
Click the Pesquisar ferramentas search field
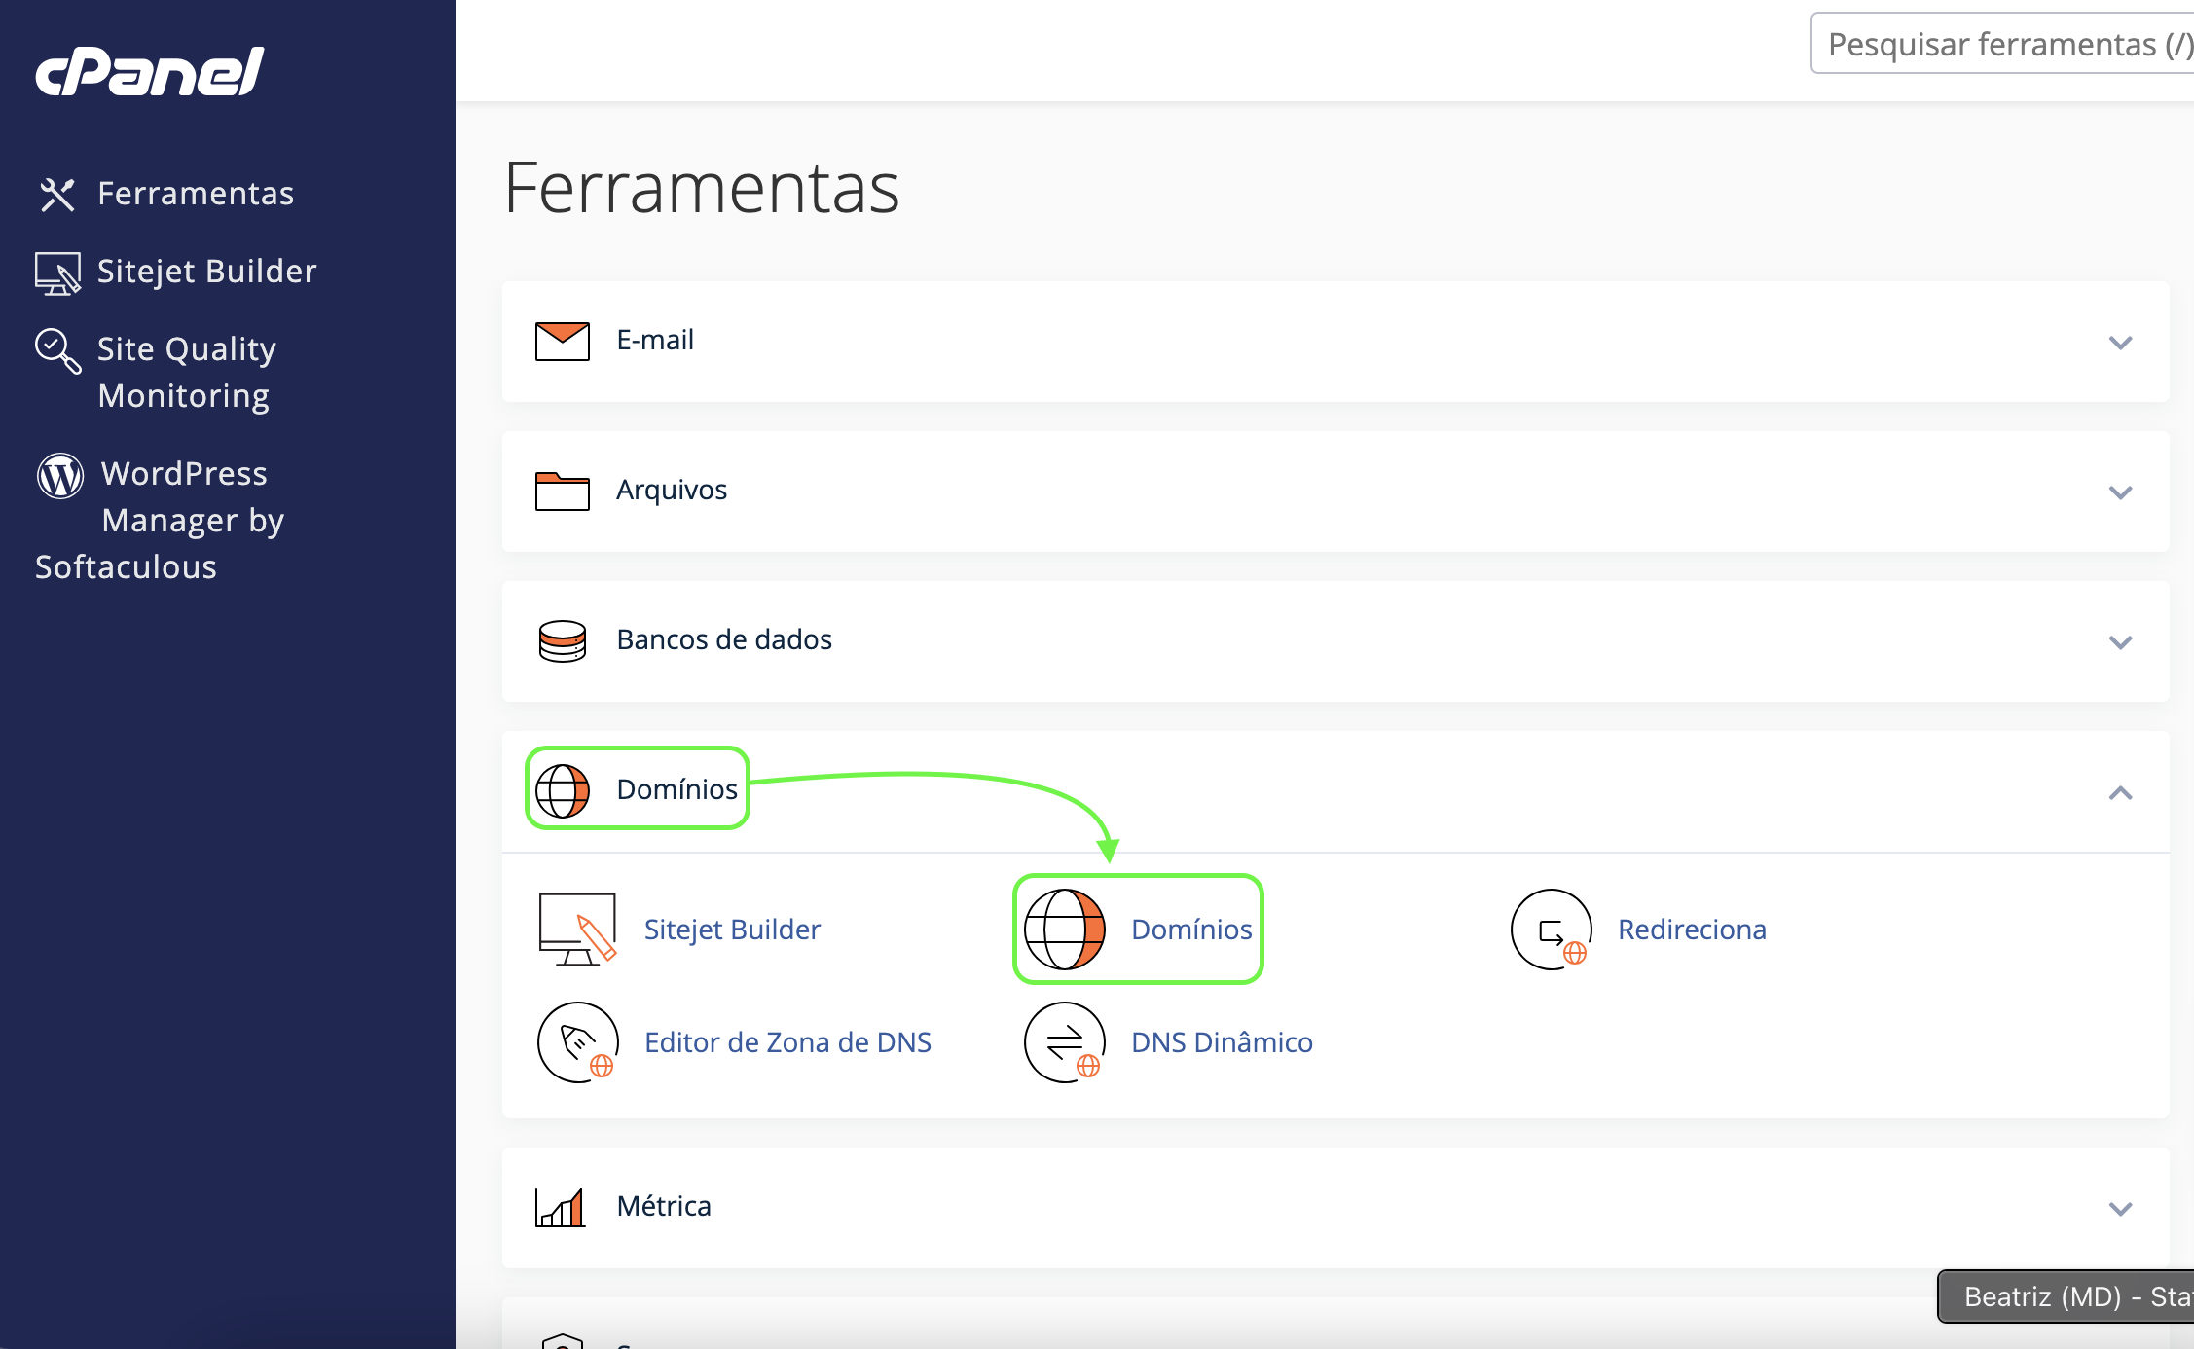coord(2002,44)
